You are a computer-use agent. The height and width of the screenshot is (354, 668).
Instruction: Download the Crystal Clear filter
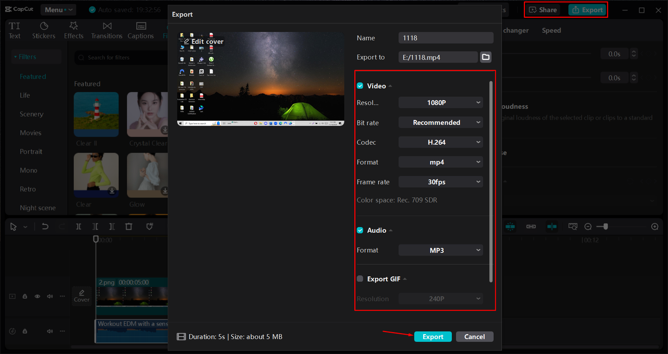tap(164, 130)
